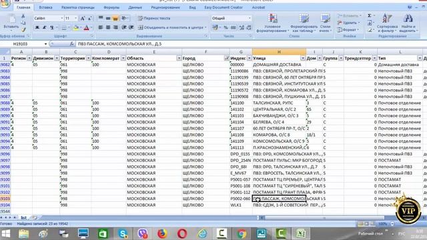
Task: Apply red font color A
Action: (x=86, y=27)
